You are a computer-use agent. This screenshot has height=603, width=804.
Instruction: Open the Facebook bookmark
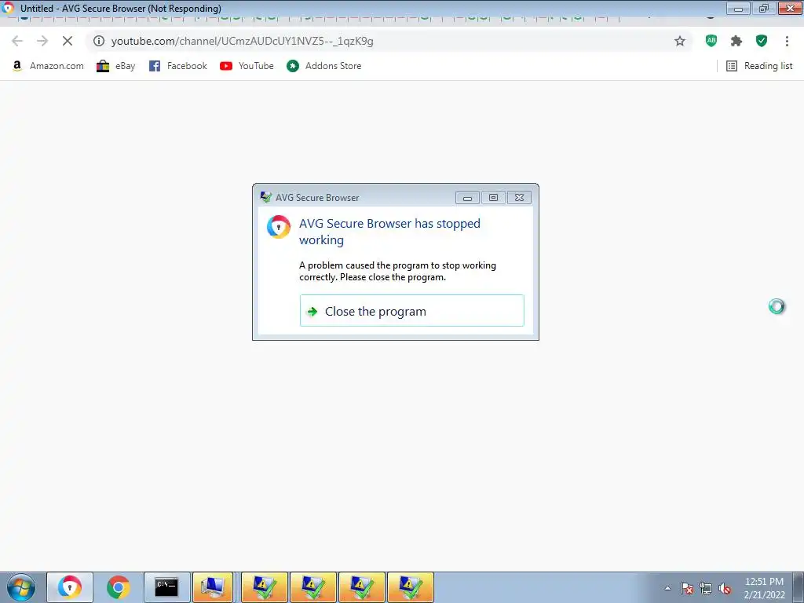pos(178,66)
